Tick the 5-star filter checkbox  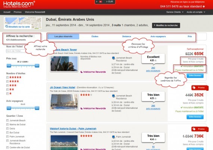[x=7, y=78]
